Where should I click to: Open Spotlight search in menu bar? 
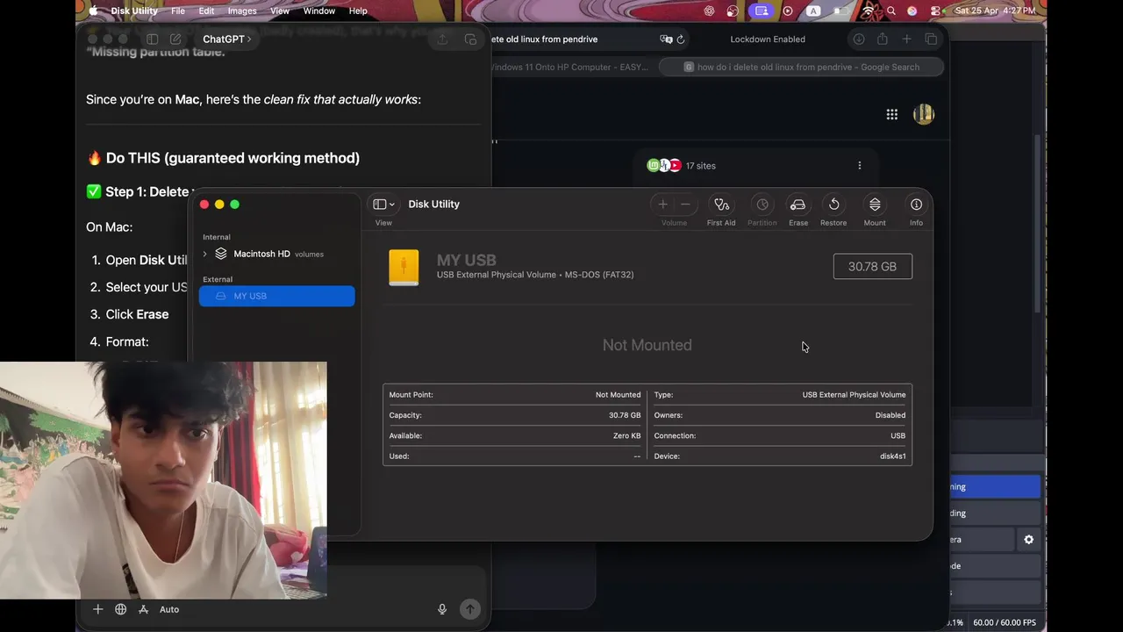[x=891, y=11]
